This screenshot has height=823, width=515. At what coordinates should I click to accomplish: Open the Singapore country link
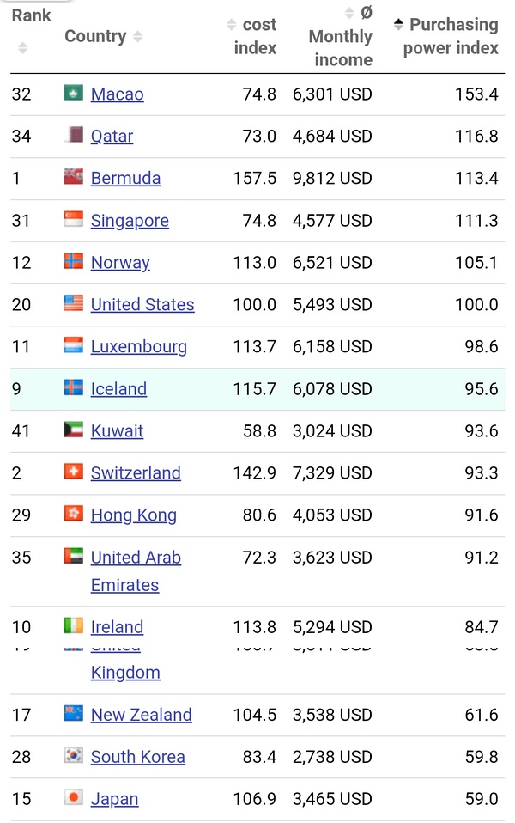tap(130, 221)
